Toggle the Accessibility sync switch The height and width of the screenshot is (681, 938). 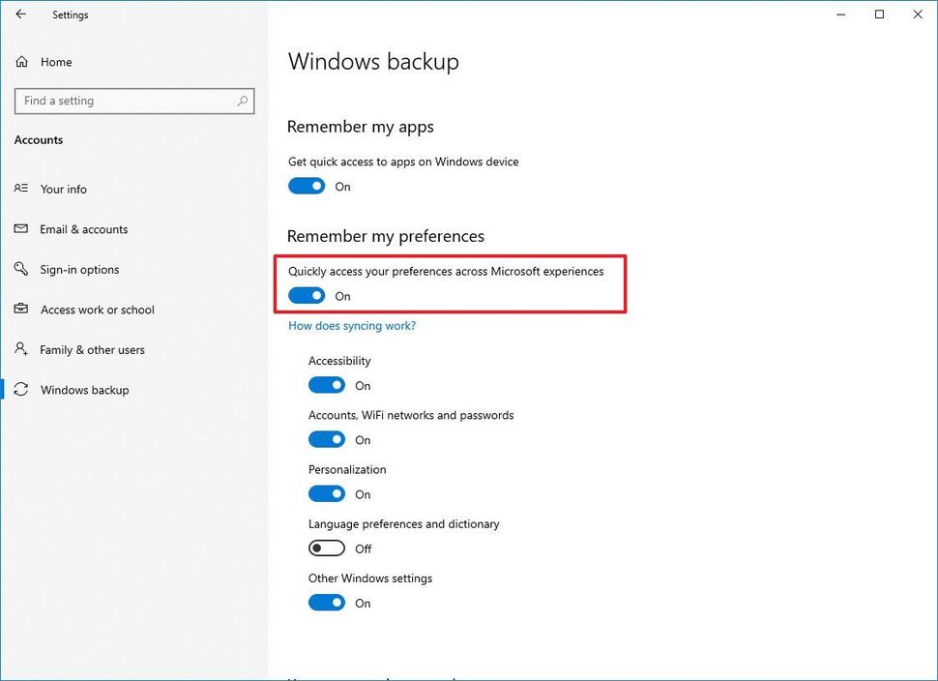click(326, 385)
